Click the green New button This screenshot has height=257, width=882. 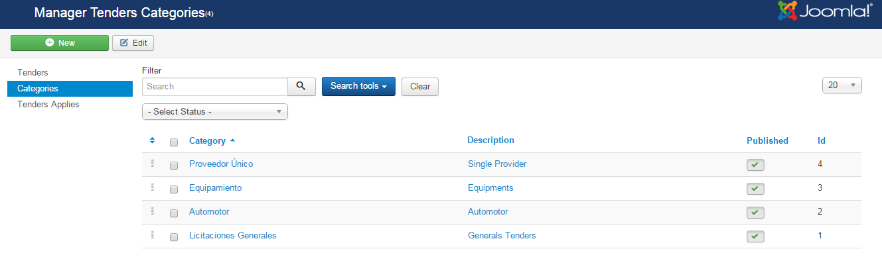(60, 42)
